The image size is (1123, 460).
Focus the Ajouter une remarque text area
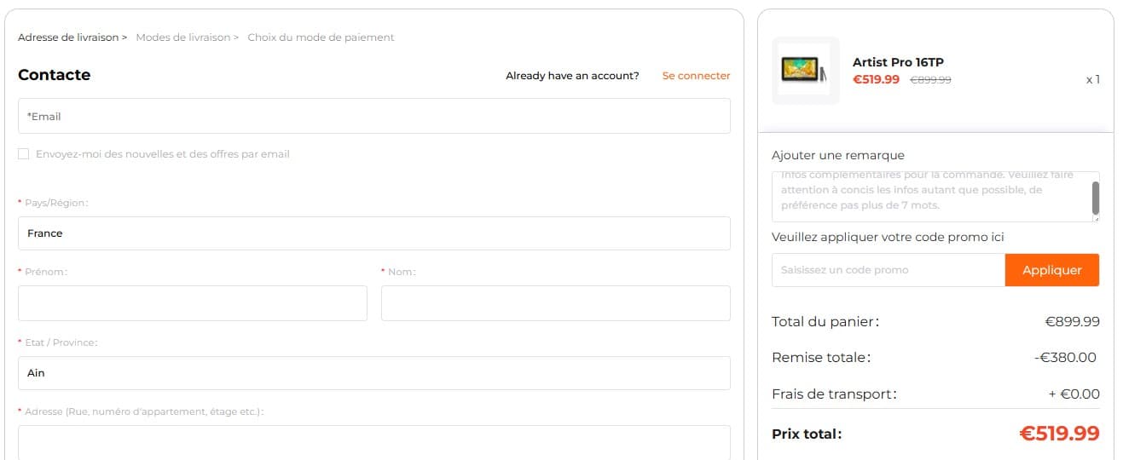[929, 197]
